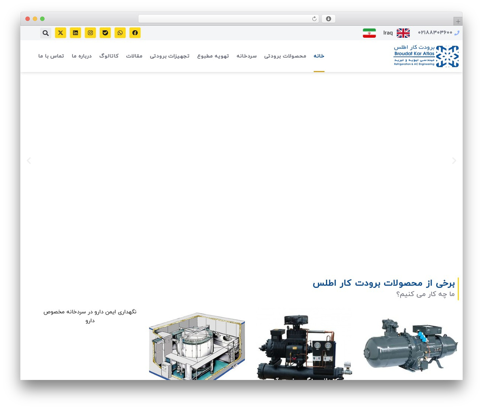The image size is (483, 409).
Task: Open the X (Twitter) social icon
Action: pos(60,33)
